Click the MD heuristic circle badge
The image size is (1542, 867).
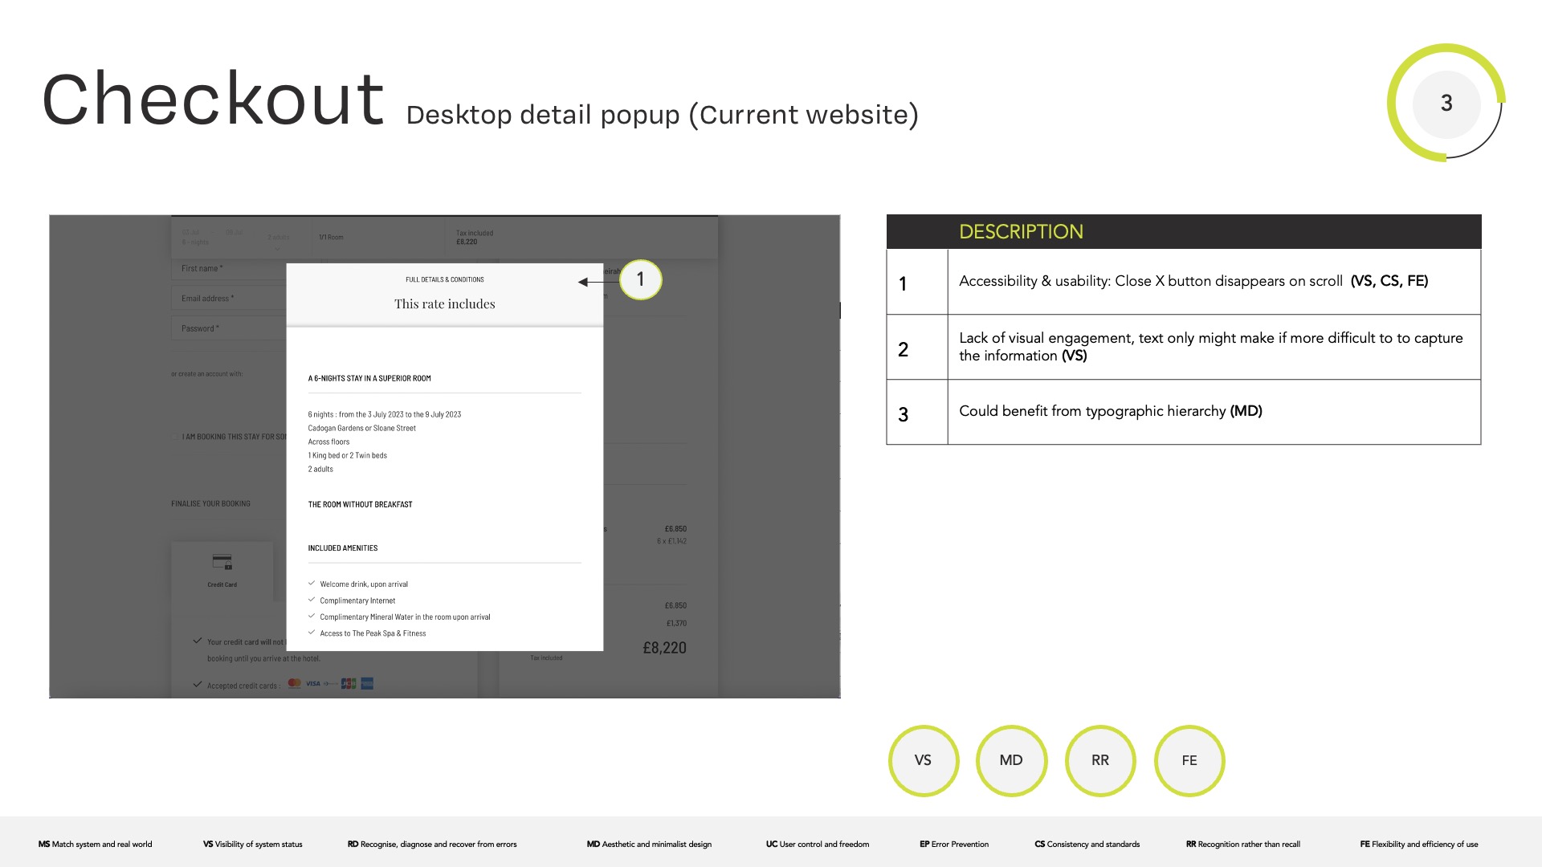click(1011, 760)
